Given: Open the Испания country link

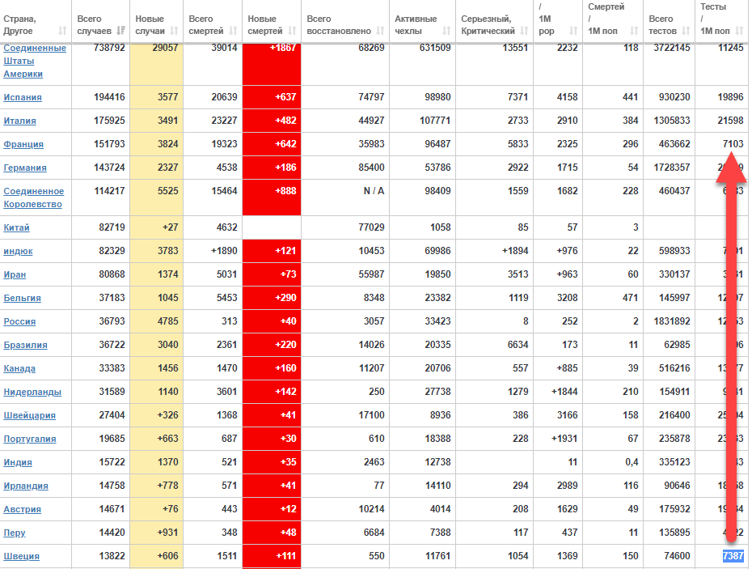Looking at the screenshot, I should (23, 97).
